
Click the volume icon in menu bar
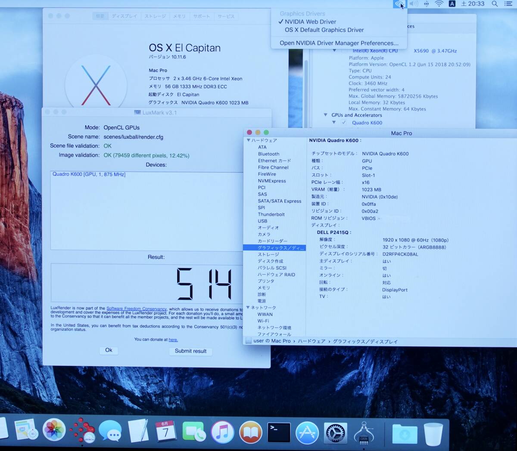point(414,4)
